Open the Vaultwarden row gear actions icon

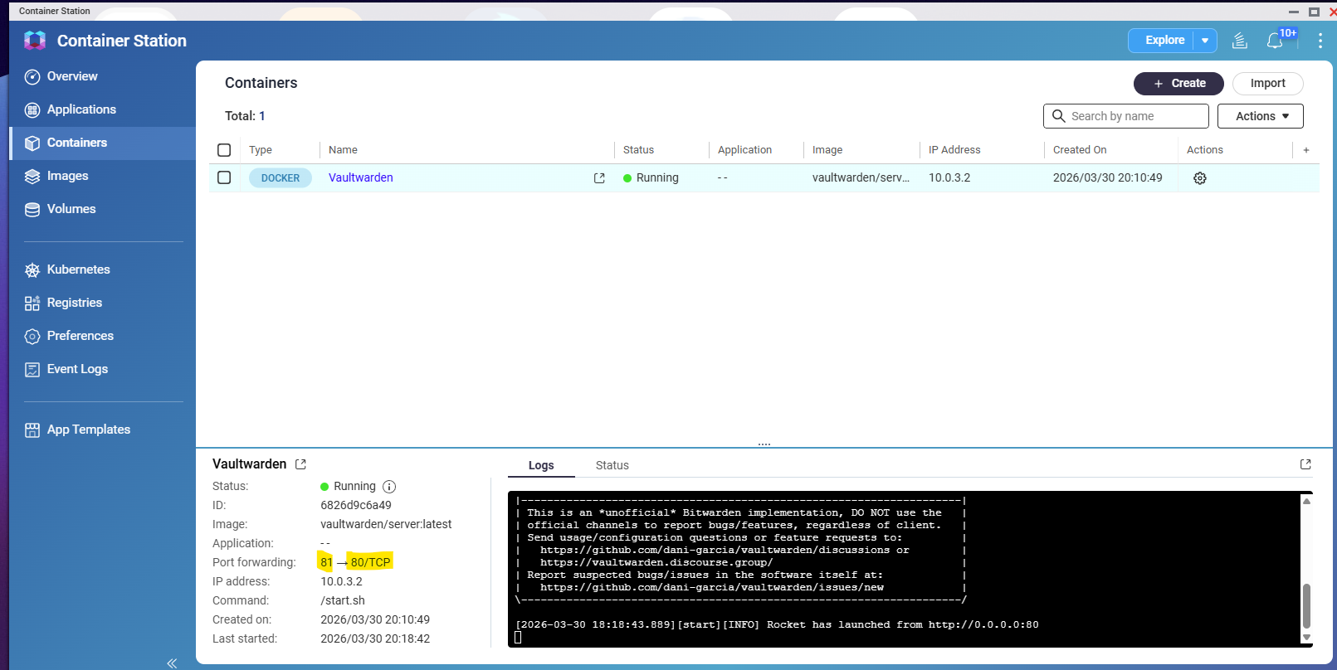click(x=1199, y=178)
